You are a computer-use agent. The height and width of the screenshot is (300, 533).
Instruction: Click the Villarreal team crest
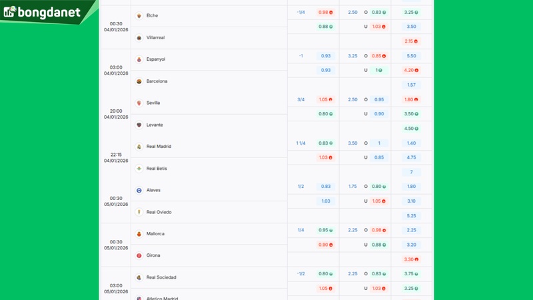(139, 38)
